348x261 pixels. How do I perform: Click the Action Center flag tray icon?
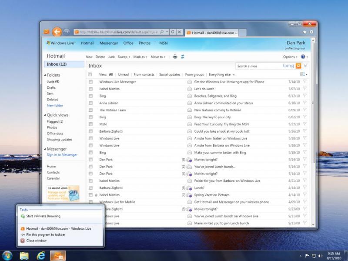tap(307, 256)
